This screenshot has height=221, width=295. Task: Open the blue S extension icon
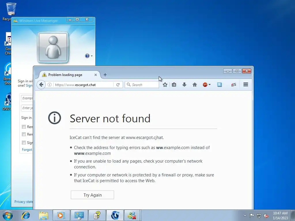pyautogui.click(x=219, y=85)
